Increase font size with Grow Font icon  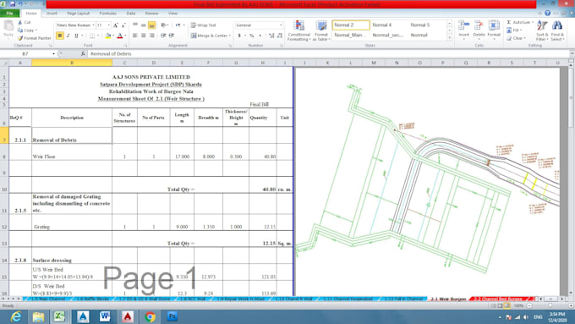coord(116,25)
